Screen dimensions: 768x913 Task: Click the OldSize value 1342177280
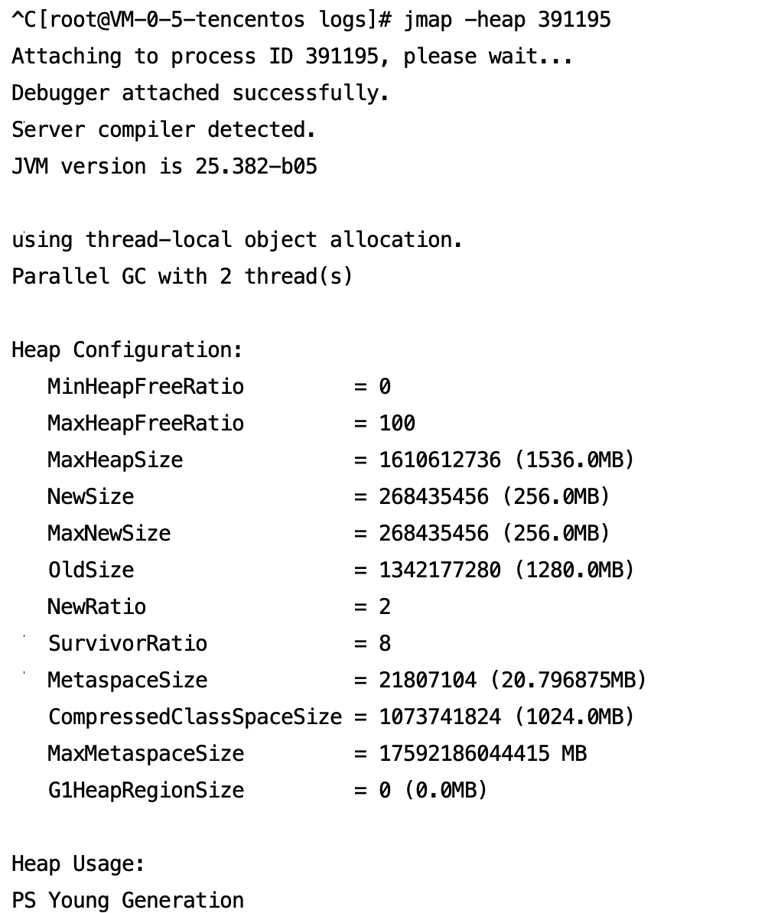(x=440, y=570)
